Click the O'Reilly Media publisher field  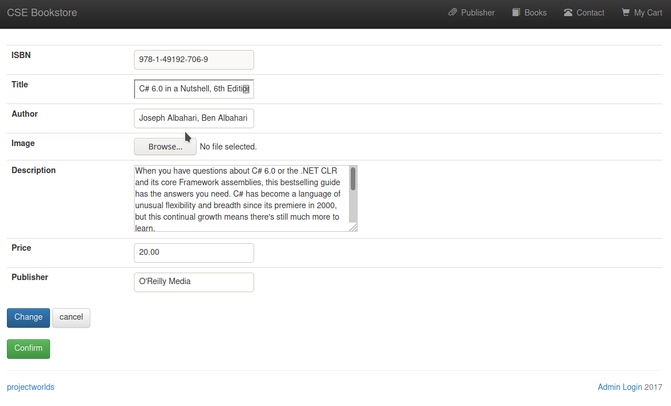coord(194,282)
